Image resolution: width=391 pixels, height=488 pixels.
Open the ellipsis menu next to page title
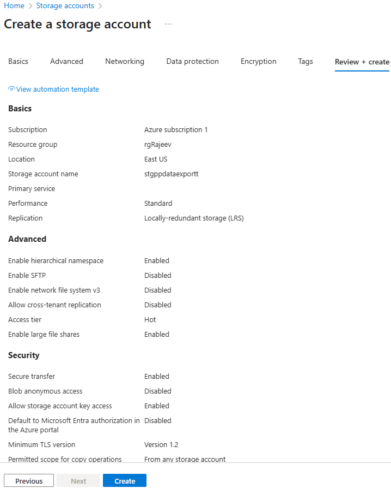point(168,25)
